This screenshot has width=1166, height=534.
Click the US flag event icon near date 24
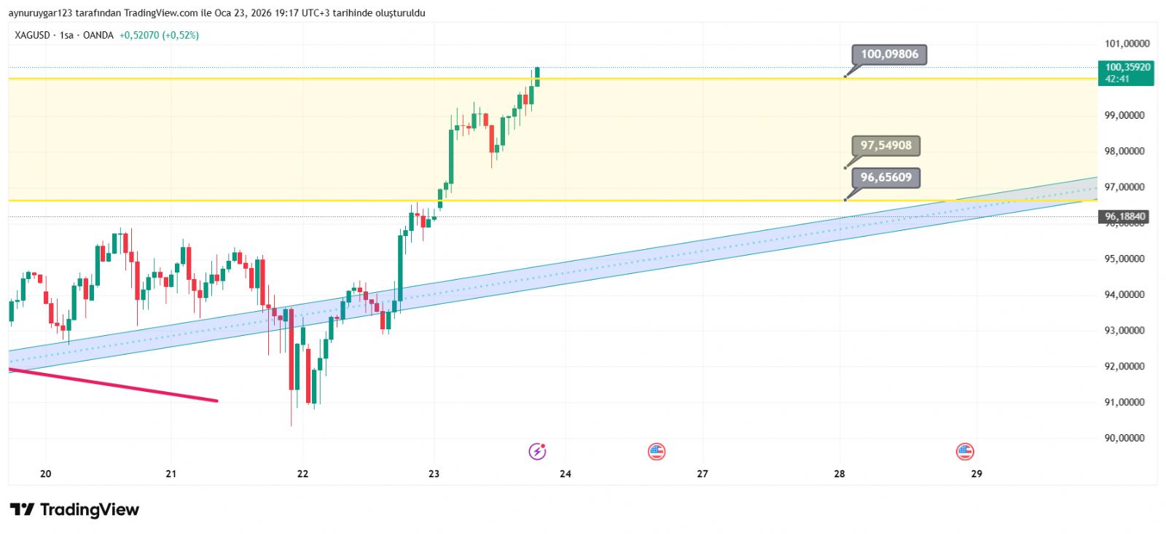(657, 452)
